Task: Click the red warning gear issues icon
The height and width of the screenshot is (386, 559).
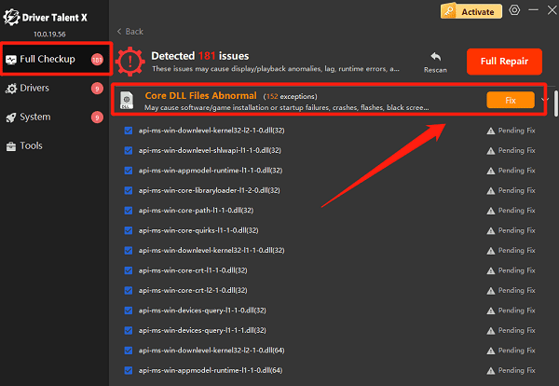Action: [131, 62]
